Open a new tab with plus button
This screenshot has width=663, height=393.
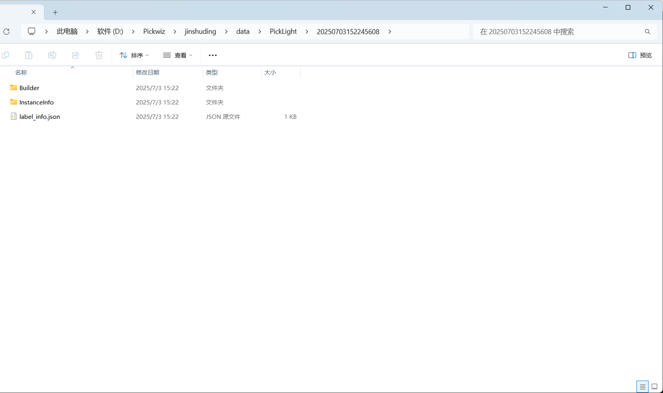tap(55, 12)
